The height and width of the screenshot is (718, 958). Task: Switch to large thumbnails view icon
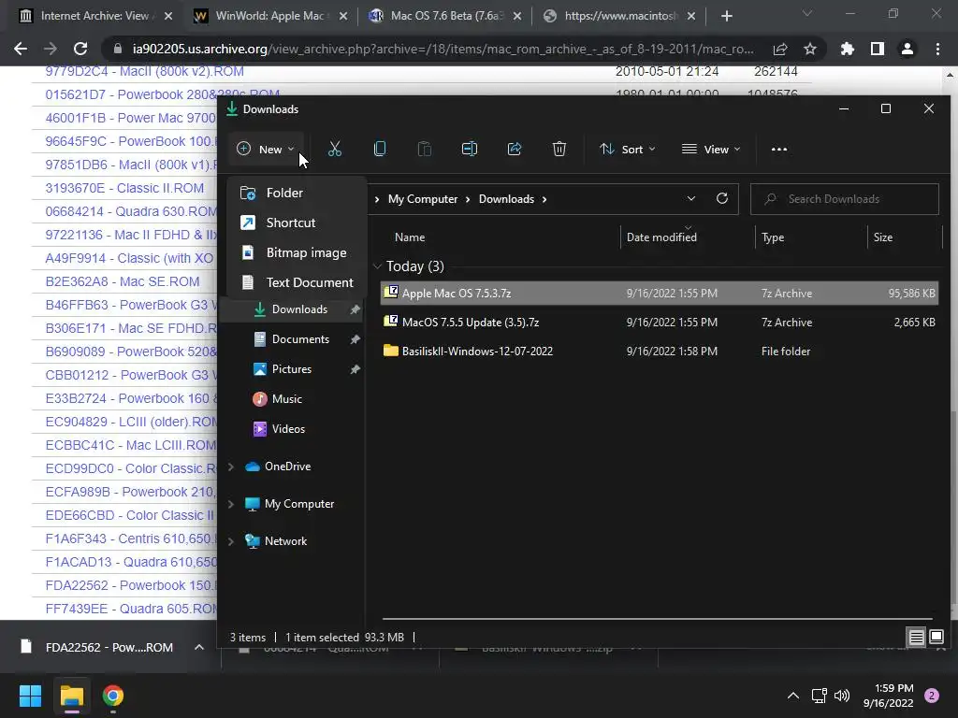click(936, 638)
